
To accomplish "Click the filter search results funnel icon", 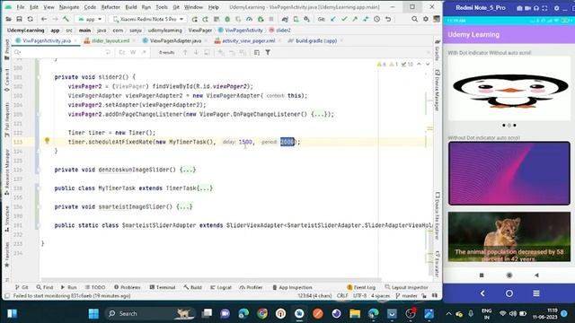I will [268, 52].
